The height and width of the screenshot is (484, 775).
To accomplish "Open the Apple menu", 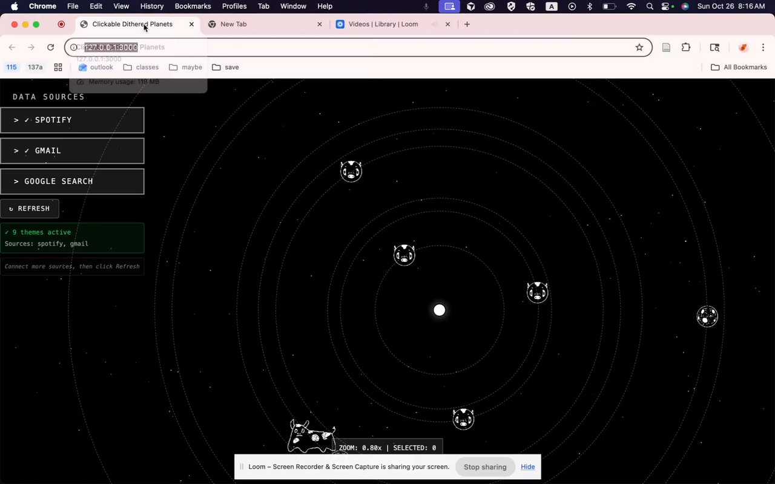I will (14, 6).
